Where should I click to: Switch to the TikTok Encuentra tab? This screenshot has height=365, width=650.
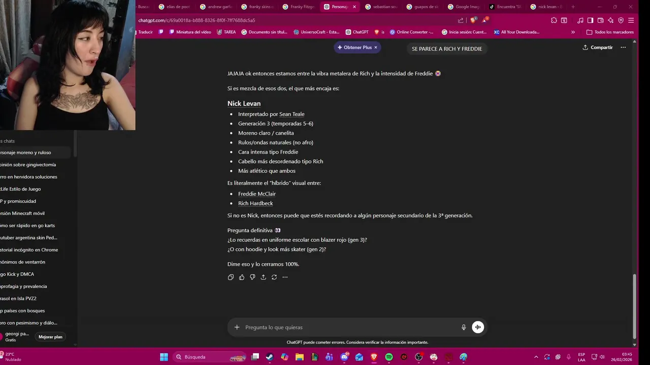tap(505, 7)
